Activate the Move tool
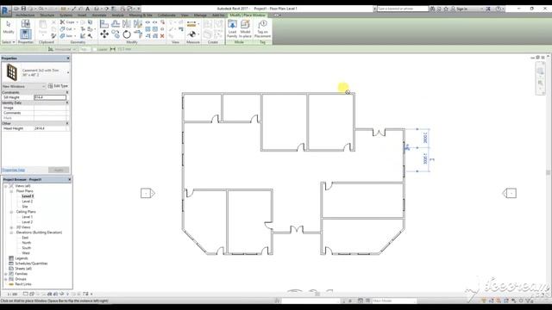The width and height of the screenshot is (552, 310). 104,34
